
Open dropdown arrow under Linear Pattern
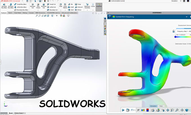tap(65, 10)
